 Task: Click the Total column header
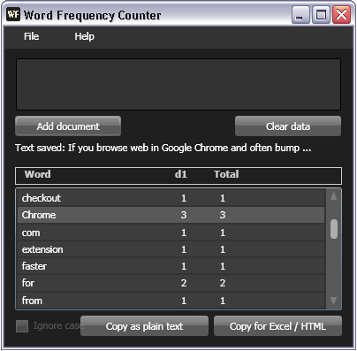point(226,174)
